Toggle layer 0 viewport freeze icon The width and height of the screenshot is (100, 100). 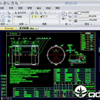(x=39, y=17)
